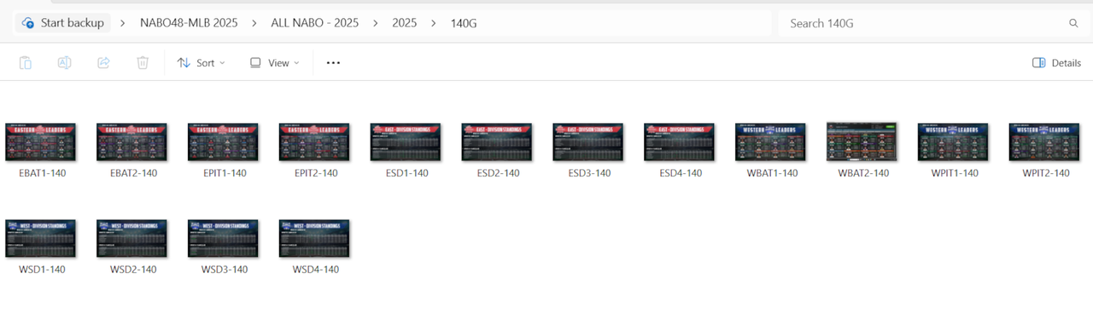Screen dimensions: 1093x314
Task: Click the file name label WSD2-140
Action: pos(133,270)
